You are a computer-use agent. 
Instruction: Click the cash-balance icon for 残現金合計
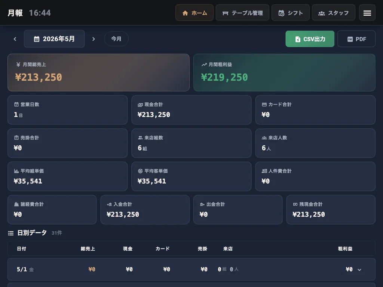295,204
